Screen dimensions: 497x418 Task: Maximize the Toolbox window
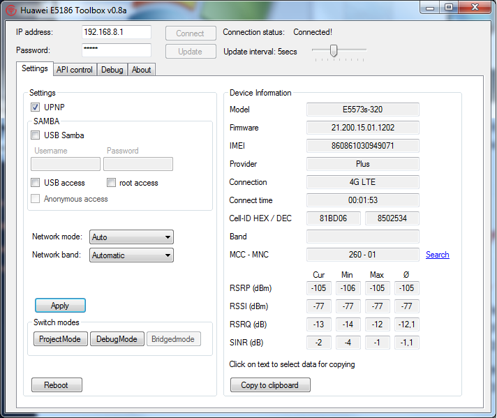click(x=449, y=8)
